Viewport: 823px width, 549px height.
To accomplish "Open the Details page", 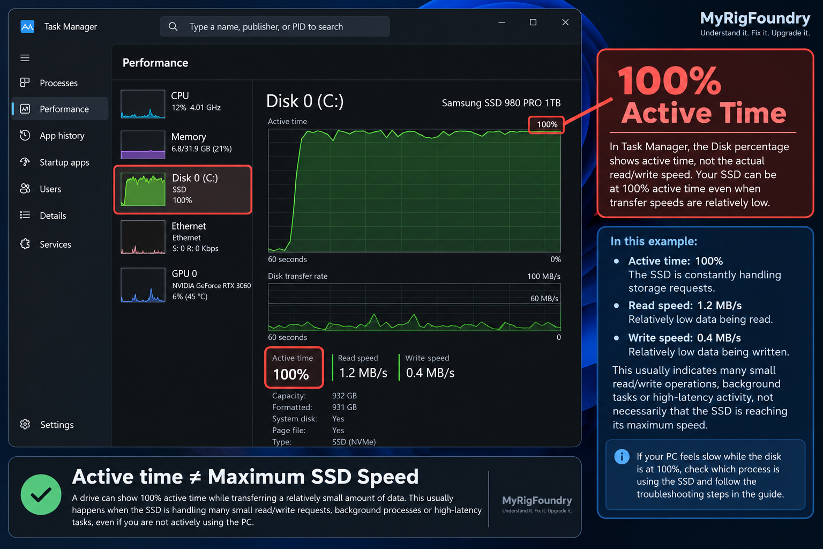I will click(59, 216).
